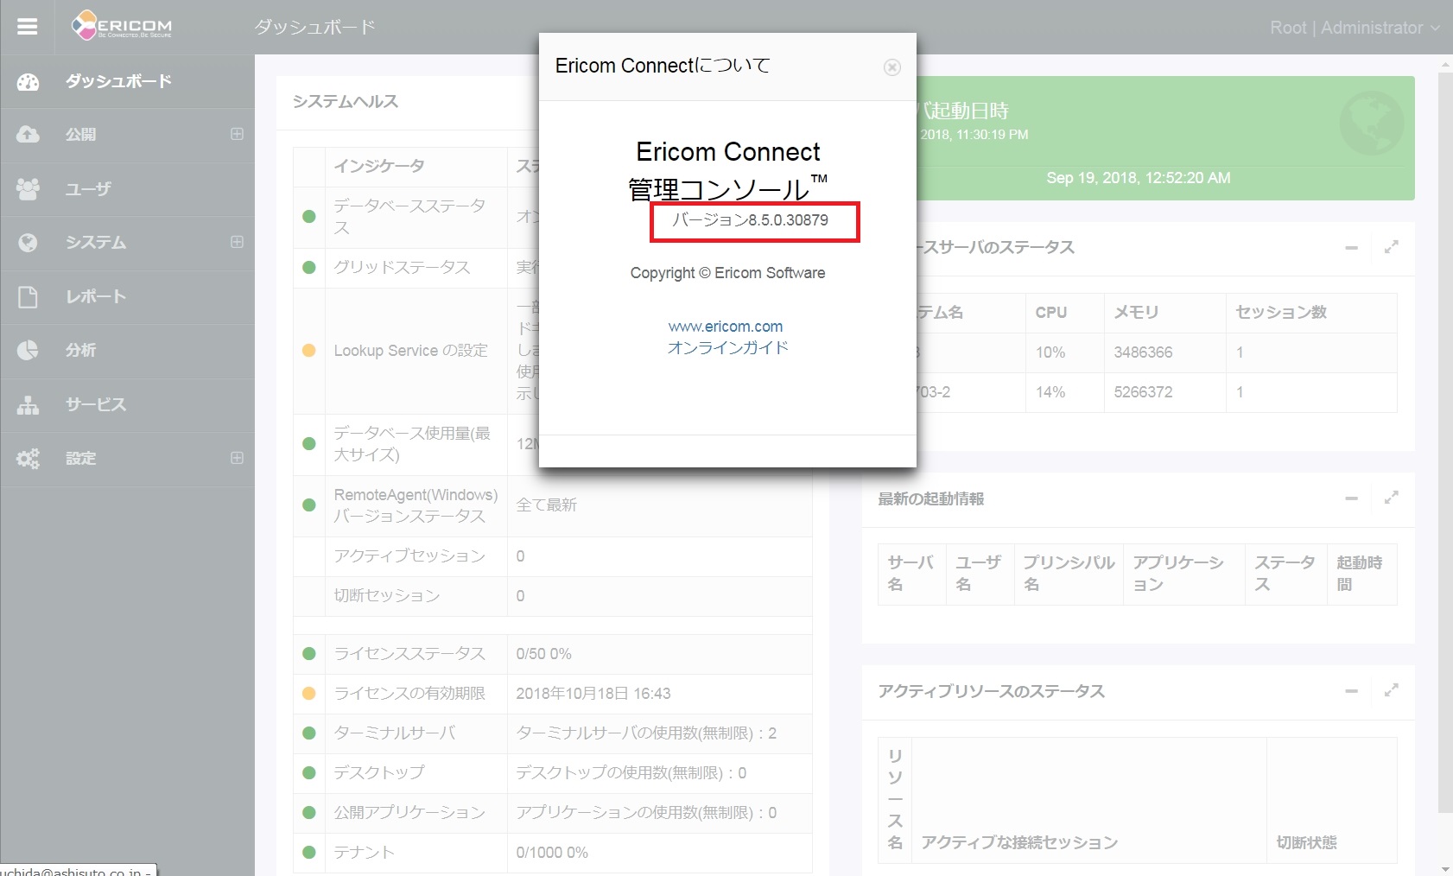Open the Root | Administrator dropdown
This screenshot has height=876, width=1453.
tap(1354, 28)
